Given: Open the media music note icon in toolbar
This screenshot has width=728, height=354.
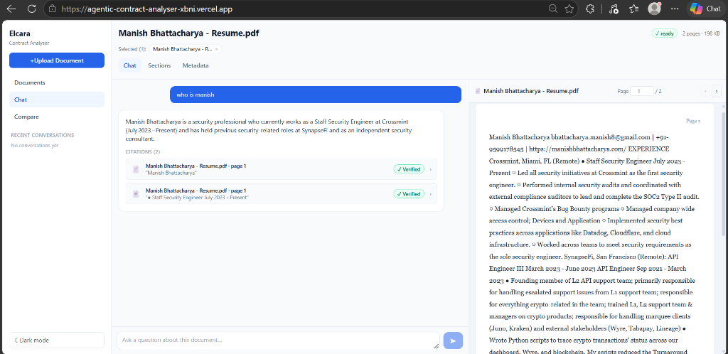Looking at the screenshot, I should 614,9.
